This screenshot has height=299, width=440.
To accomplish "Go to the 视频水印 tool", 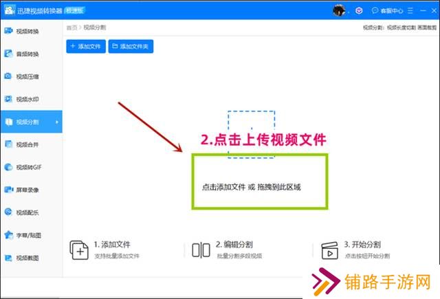I will (27, 99).
